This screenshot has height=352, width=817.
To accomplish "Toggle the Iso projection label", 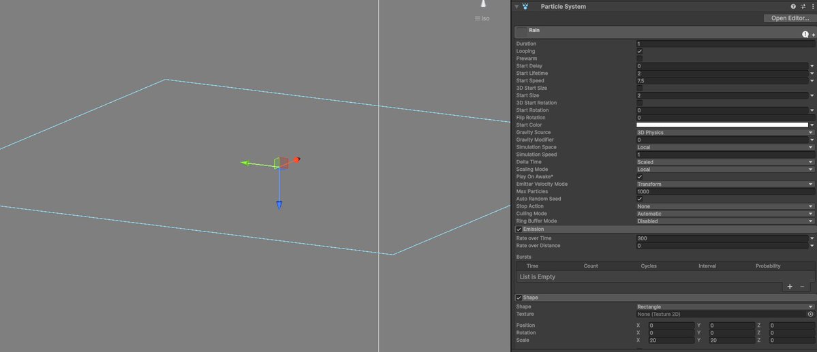I will pos(482,18).
